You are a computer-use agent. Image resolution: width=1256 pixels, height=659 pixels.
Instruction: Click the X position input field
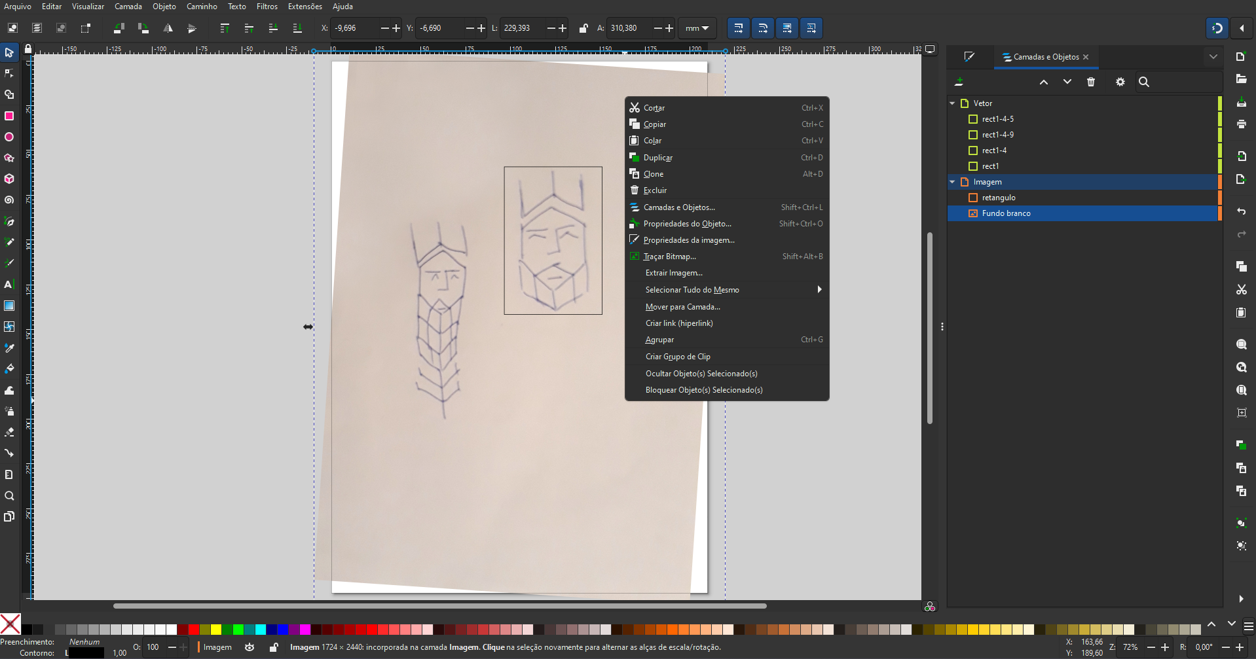[354, 28]
